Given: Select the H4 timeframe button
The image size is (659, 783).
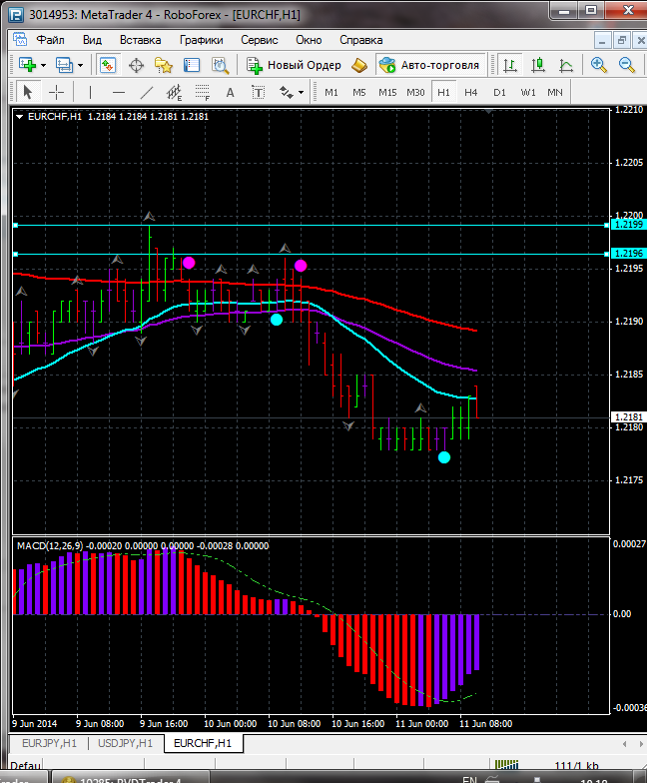Looking at the screenshot, I should click(471, 92).
